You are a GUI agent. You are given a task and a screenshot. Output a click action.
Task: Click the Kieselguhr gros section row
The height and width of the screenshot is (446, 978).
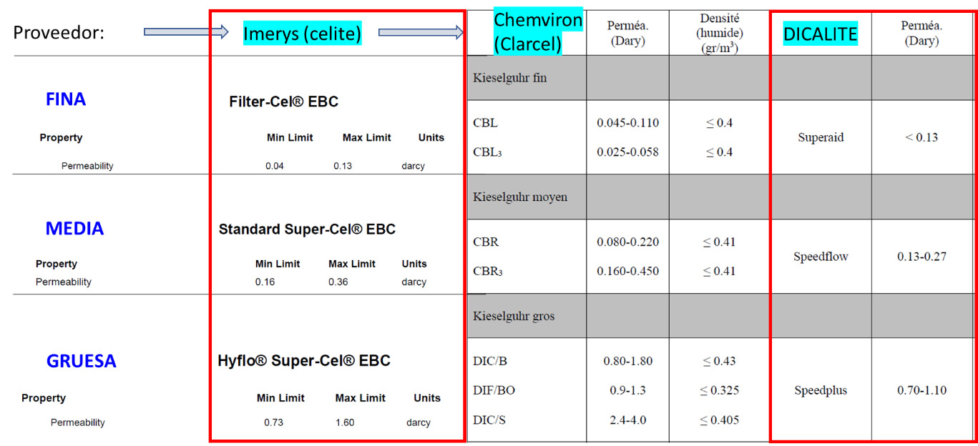point(514,315)
